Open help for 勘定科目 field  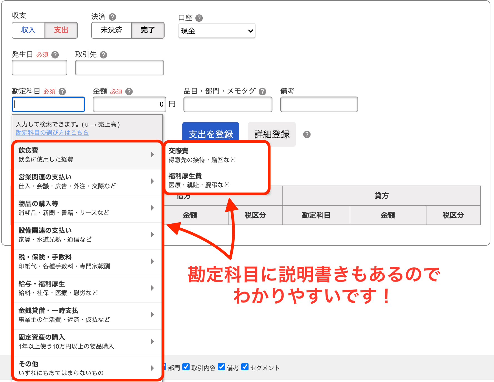(x=62, y=92)
